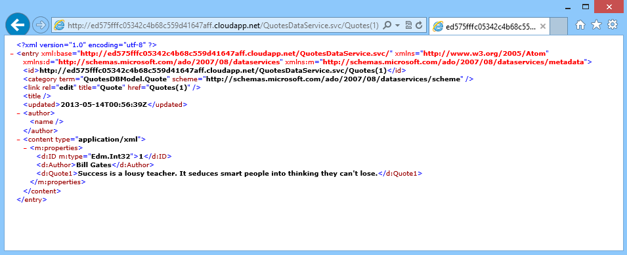Click the id element URL text
This screenshot has height=255, width=627.
[214, 71]
